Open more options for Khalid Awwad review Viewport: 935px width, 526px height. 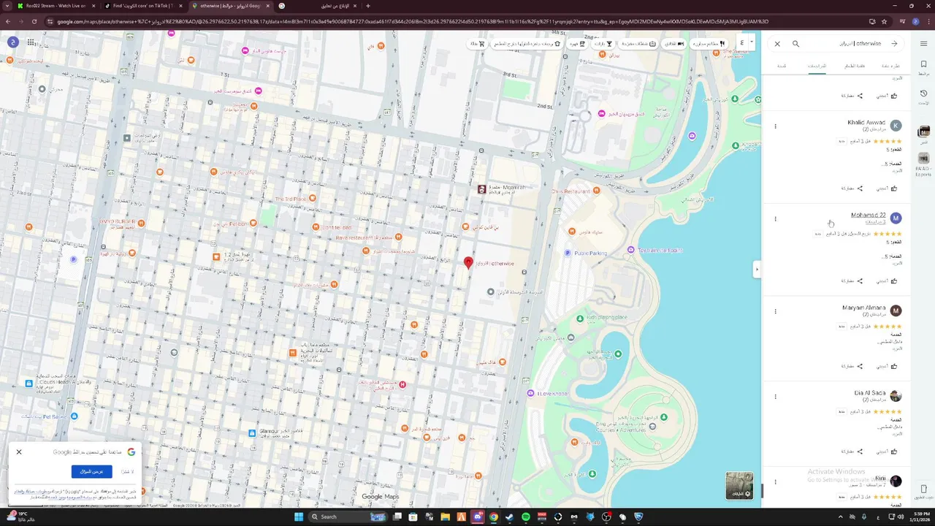coord(776,126)
